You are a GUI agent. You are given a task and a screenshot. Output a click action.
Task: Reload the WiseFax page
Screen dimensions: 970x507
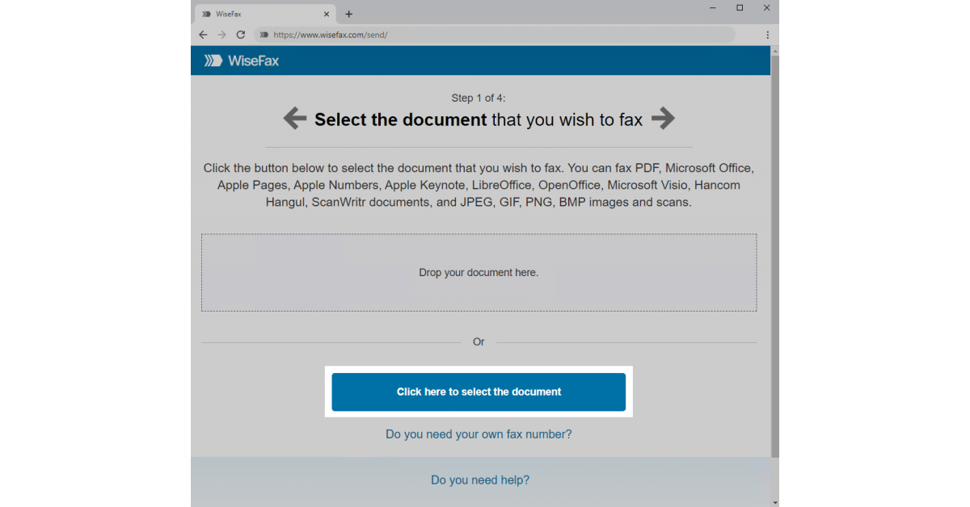(240, 35)
